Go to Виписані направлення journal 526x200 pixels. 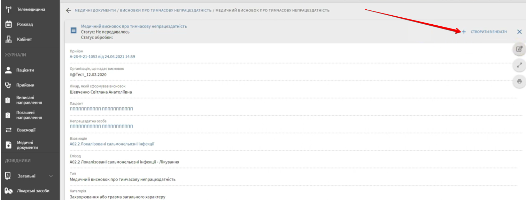click(29, 100)
